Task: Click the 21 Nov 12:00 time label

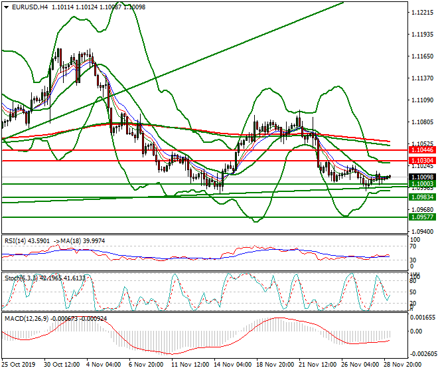Action: (x=318, y=365)
